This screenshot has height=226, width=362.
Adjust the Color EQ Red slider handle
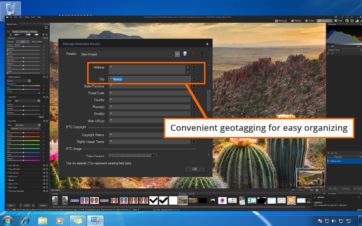[x=23, y=133]
